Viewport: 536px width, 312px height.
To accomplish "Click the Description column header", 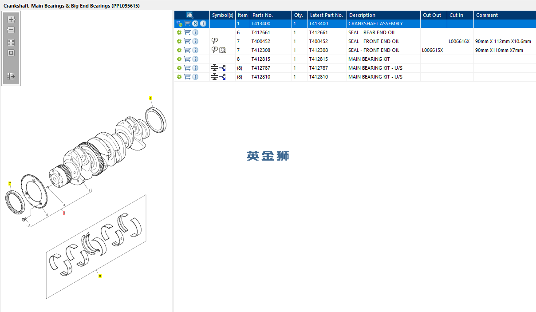I will point(383,15).
